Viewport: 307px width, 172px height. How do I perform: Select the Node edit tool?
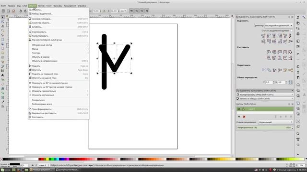[x=2, y=21]
